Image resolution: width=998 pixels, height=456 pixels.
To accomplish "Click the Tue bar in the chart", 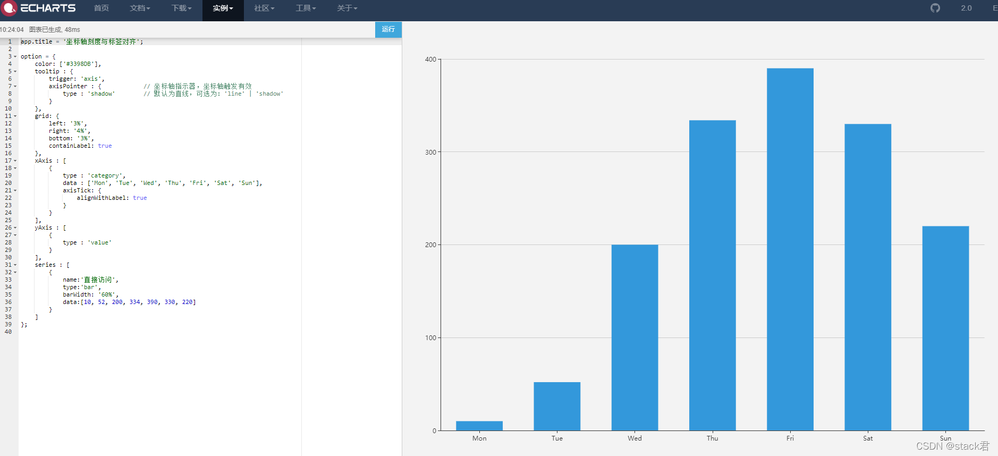I will (x=557, y=406).
